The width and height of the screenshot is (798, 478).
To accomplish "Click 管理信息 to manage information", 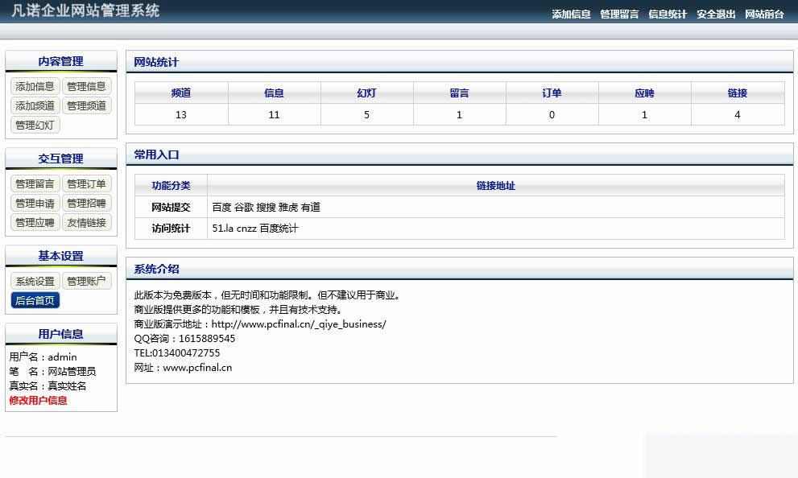I will click(87, 86).
